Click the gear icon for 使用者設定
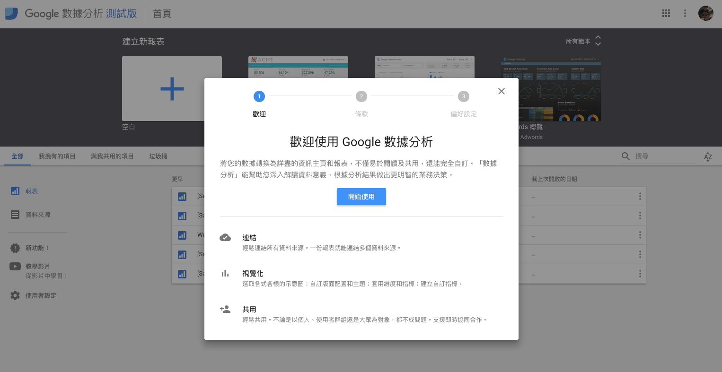 (15, 295)
